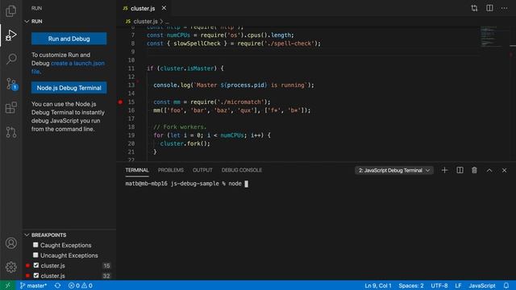
Task: Change indentation via Spaces: 2
Action: [x=410, y=285]
